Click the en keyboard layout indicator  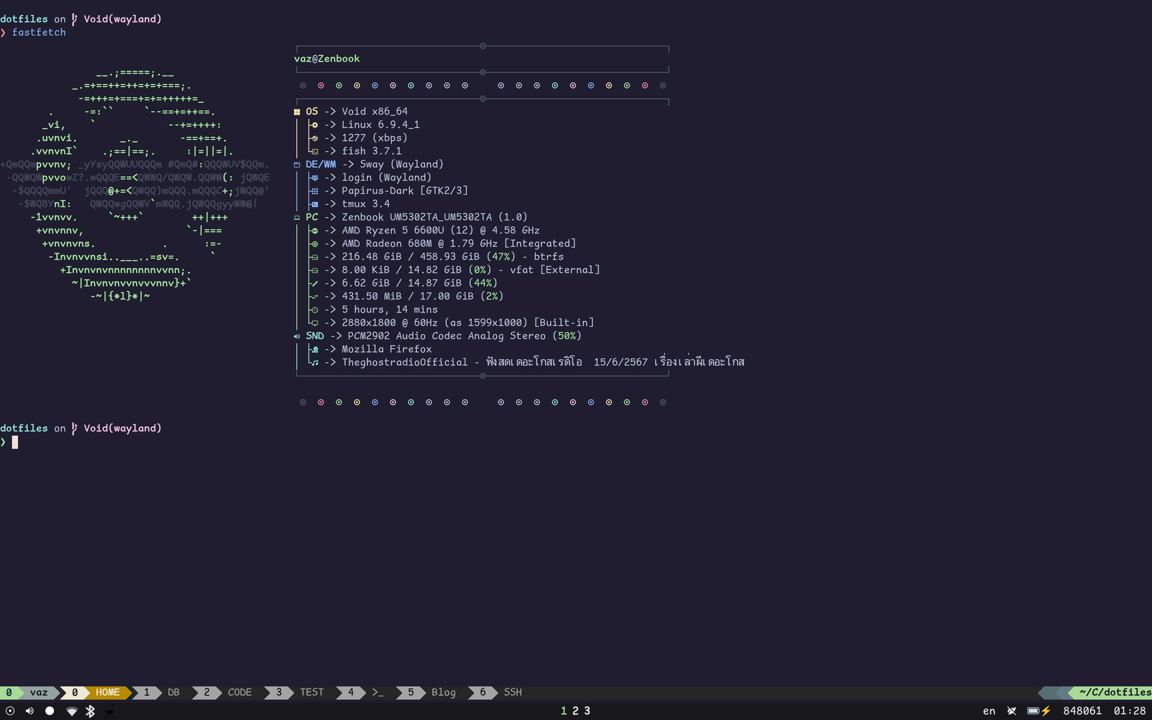989,711
